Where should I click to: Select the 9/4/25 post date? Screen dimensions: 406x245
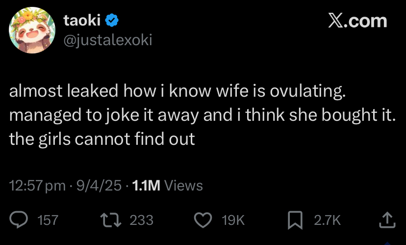pos(99,186)
